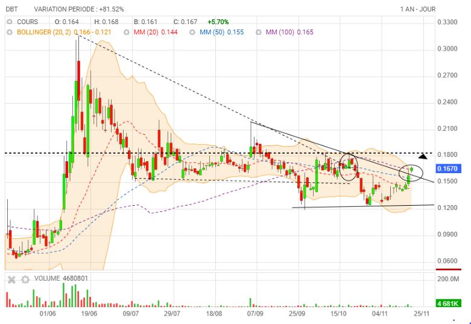471x324 pixels.
Task: Click the 0.2400 price axis label
Action: (447, 102)
